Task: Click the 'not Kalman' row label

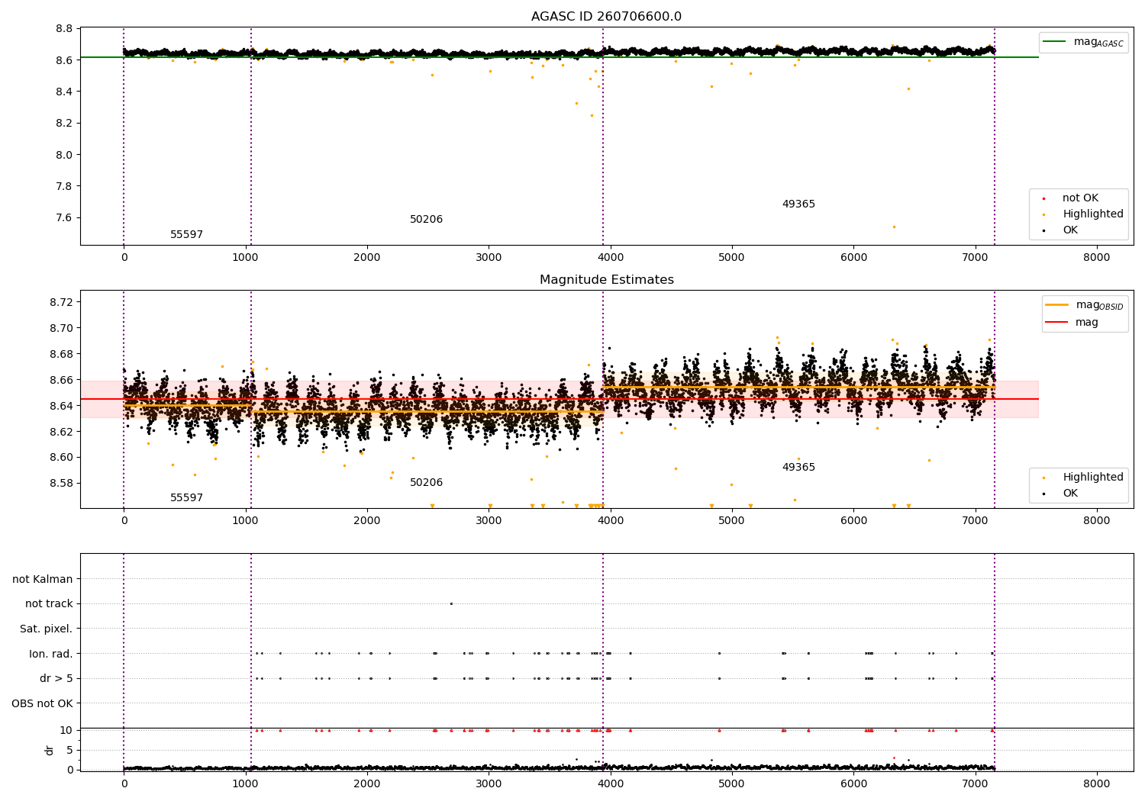Action: pyautogui.click(x=43, y=580)
